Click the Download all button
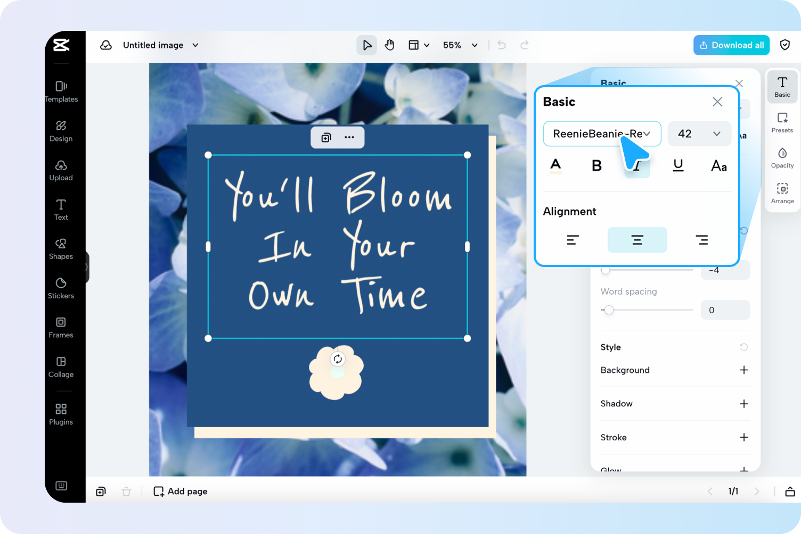The height and width of the screenshot is (534, 801). coord(731,45)
